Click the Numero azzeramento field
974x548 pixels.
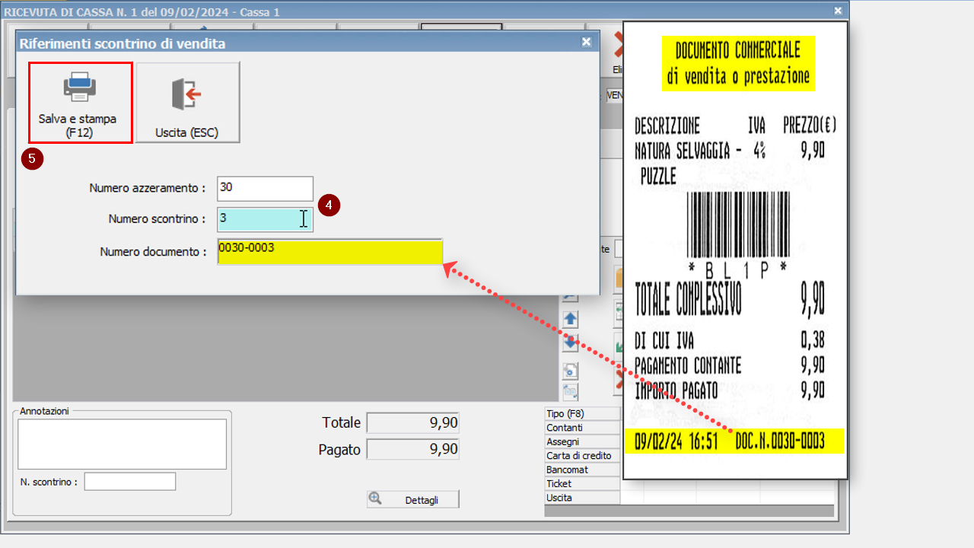click(x=265, y=188)
